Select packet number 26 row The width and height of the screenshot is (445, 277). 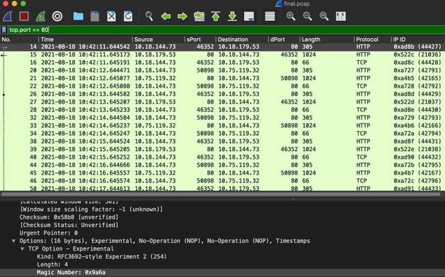coord(222,94)
